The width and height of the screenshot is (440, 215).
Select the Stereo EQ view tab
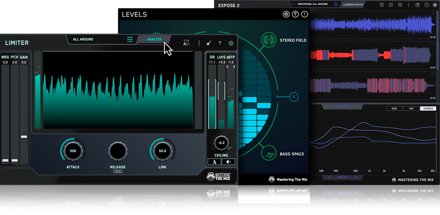tap(428, 109)
